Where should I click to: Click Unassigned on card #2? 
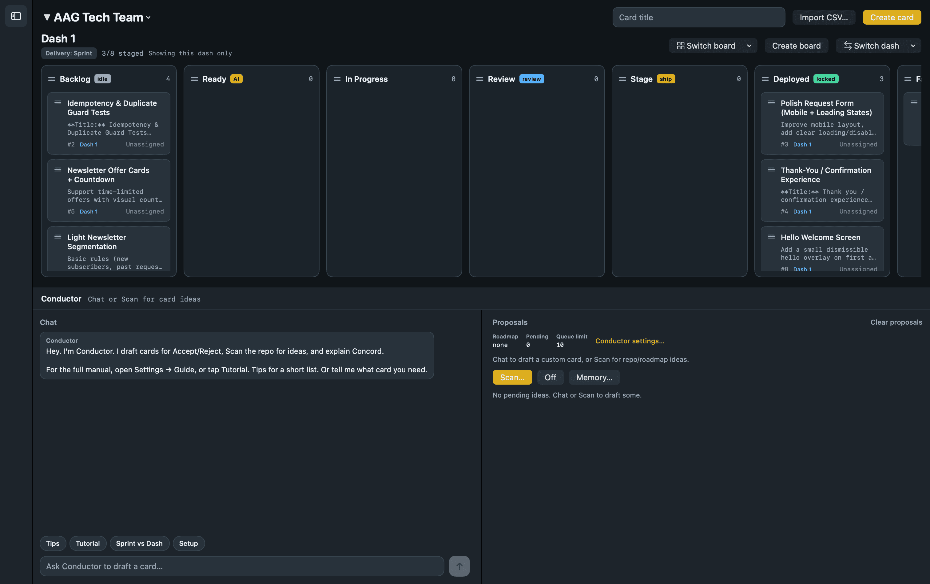tap(145, 144)
